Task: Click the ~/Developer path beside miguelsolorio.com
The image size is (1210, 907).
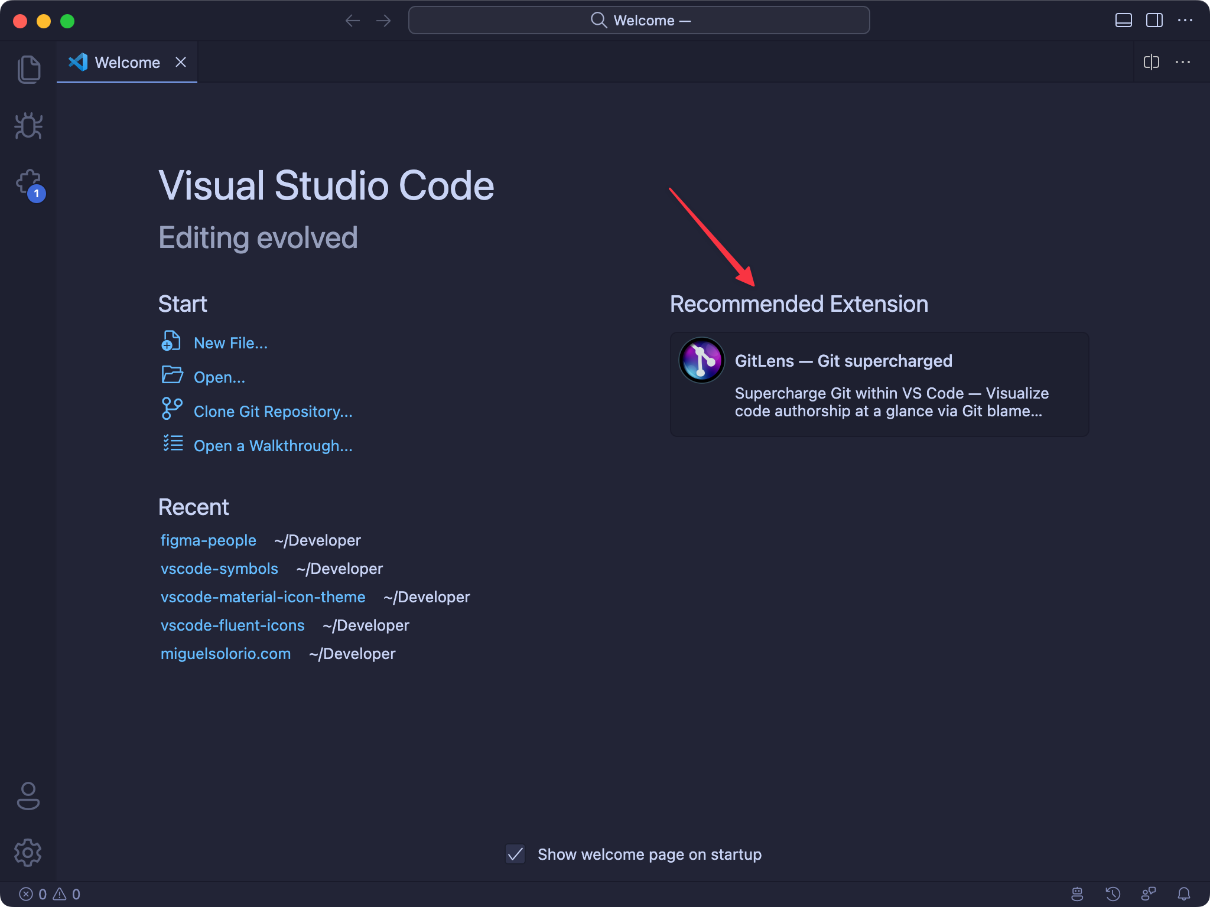Action: pyautogui.click(x=352, y=654)
